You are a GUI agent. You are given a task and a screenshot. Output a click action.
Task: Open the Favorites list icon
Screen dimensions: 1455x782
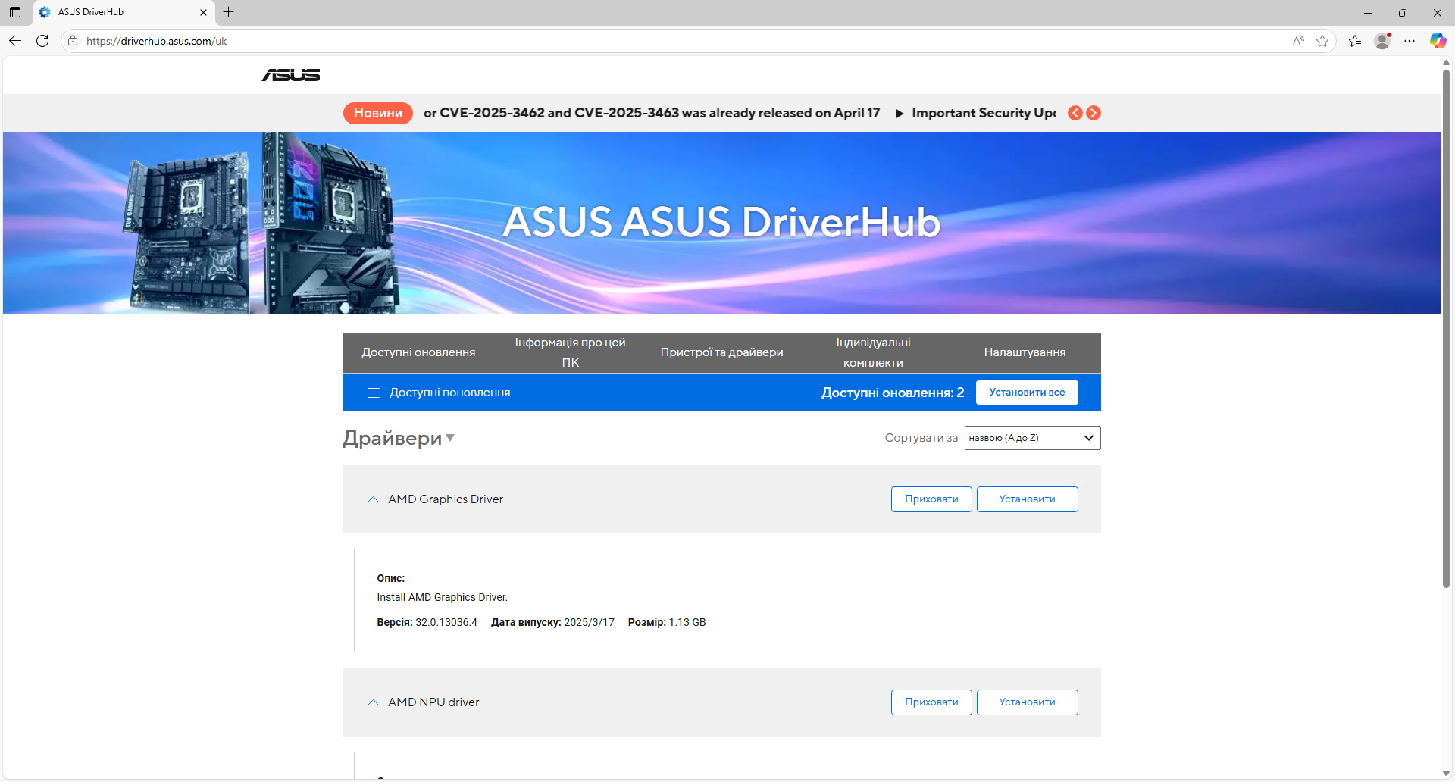[x=1355, y=41]
